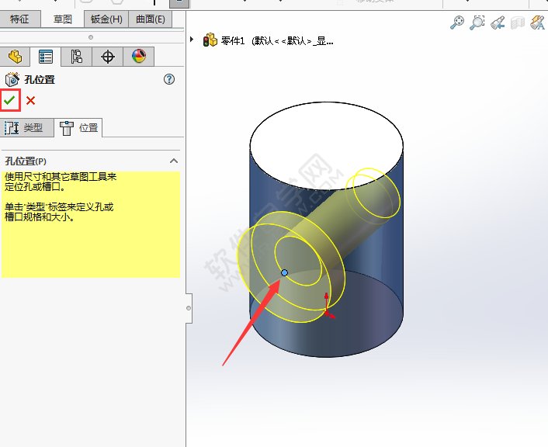The image size is (548, 447).
Task: Click the Hole Wizard 孔位置 feature icon
Action: (12, 79)
